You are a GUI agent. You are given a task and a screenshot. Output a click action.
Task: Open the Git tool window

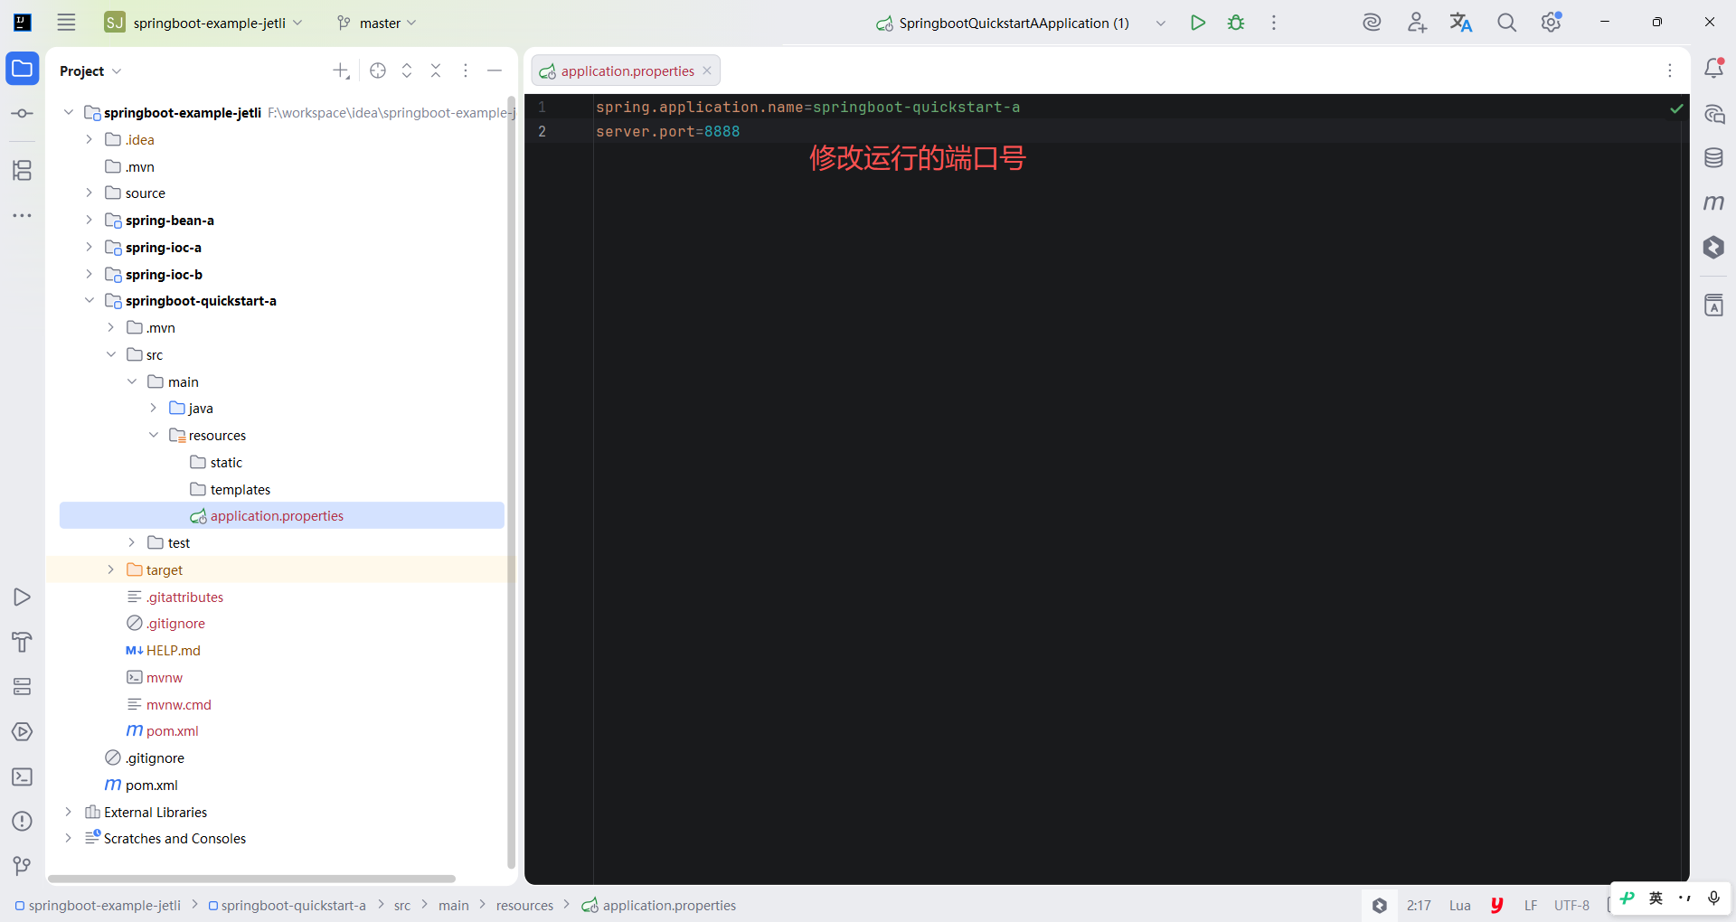[23, 866]
